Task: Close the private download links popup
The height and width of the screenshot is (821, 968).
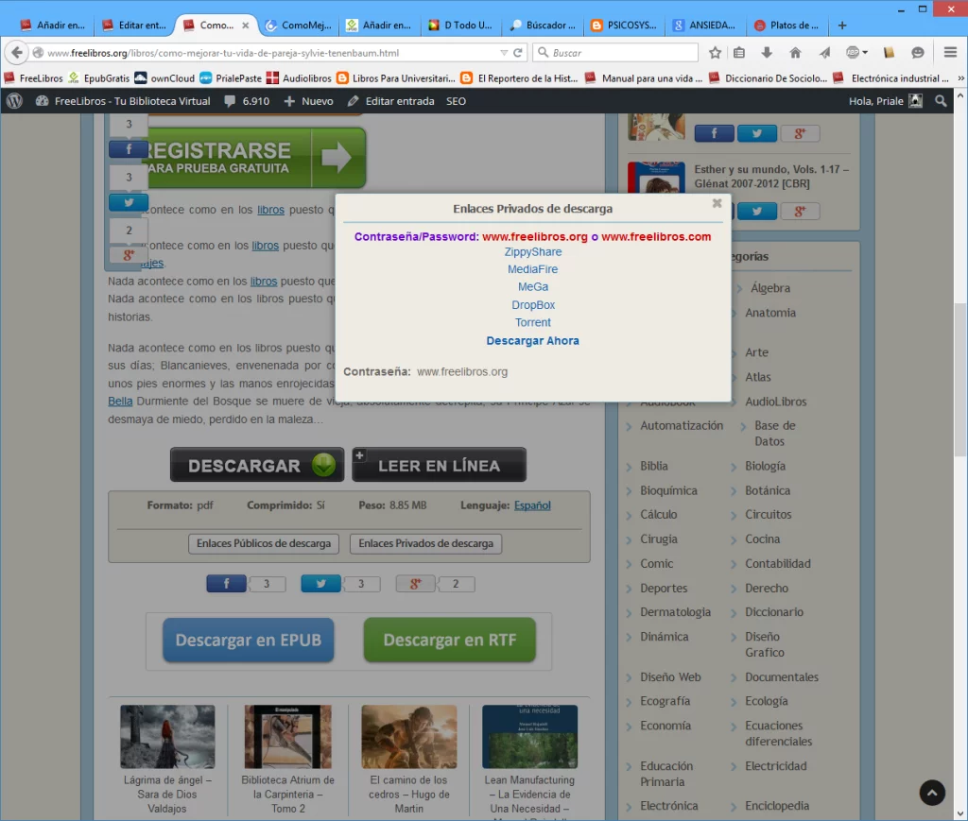Action: tap(717, 203)
